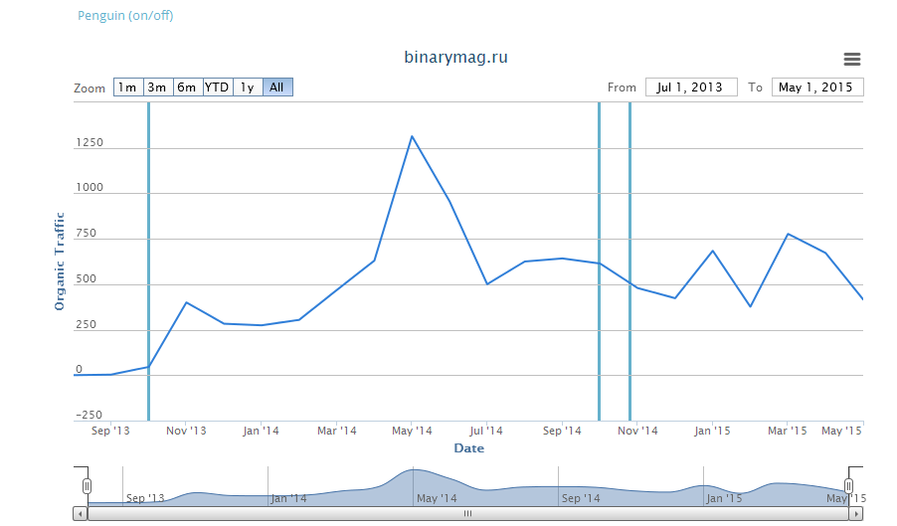
Task: Click the scrollbar right arrow button
Action: click(x=856, y=514)
